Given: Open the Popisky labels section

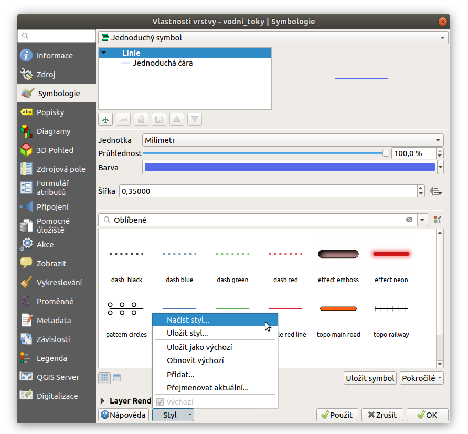Looking at the screenshot, I should 57,112.
